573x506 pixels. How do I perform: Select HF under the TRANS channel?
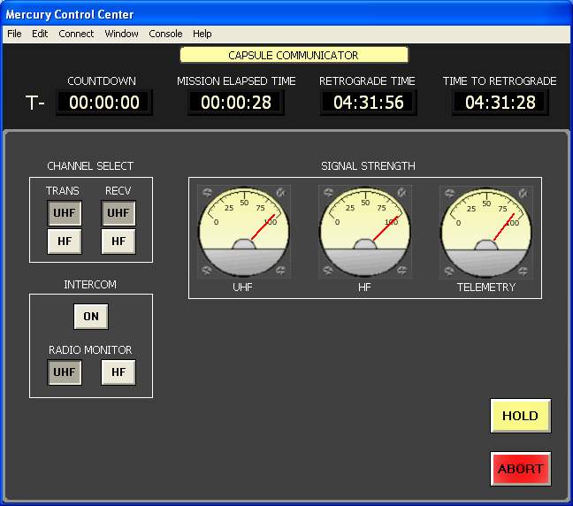(x=64, y=241)
